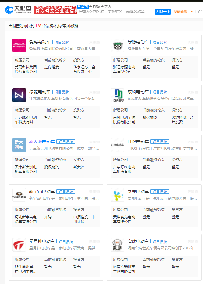Click the 128 results count
Viewport: 203px width, 284px height.
point(38,26)
